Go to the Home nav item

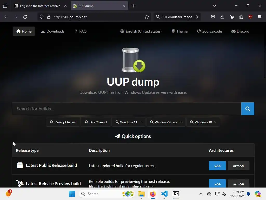click(24, 31)
